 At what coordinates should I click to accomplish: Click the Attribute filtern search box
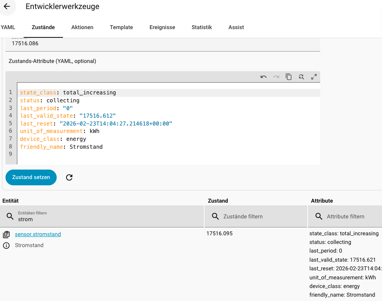[x=350, y=216]
